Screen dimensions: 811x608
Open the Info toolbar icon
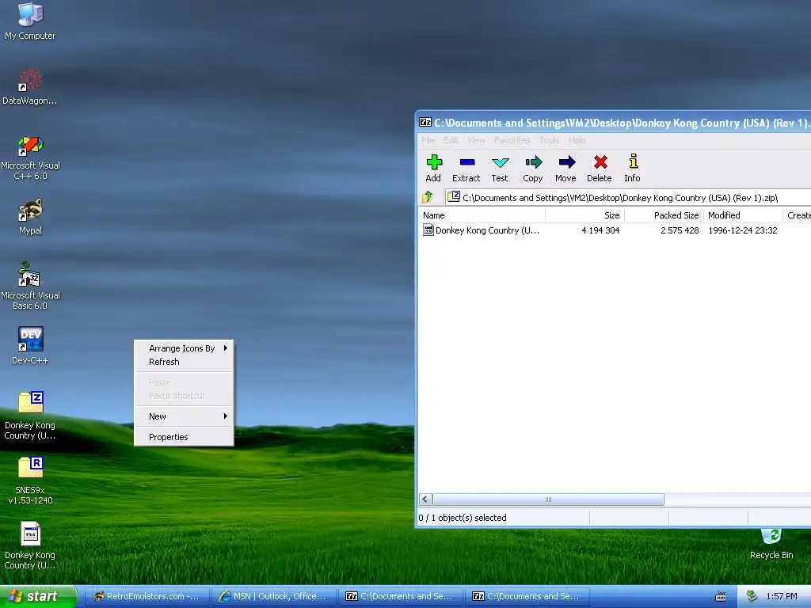click(632, 168)
